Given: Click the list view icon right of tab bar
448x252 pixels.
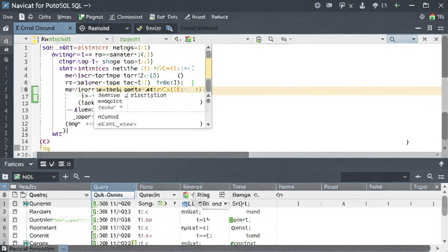Looking at the screenshot, I should 441,28.
